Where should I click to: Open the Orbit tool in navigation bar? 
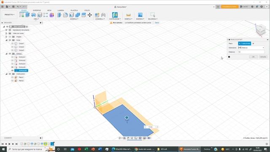coord(120,138)
